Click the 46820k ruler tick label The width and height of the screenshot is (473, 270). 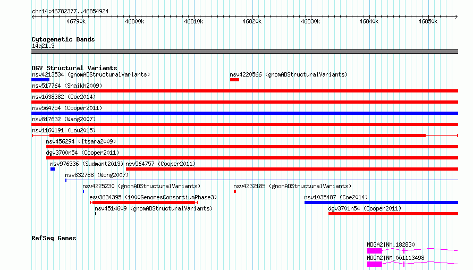point(252,21)
